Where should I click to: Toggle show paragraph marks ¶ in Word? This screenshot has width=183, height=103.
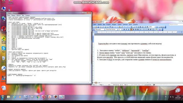pyautogui.click(x=148, y=27)
